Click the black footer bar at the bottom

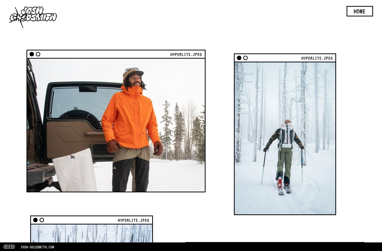pyautogui.click(x=224, y=247)
